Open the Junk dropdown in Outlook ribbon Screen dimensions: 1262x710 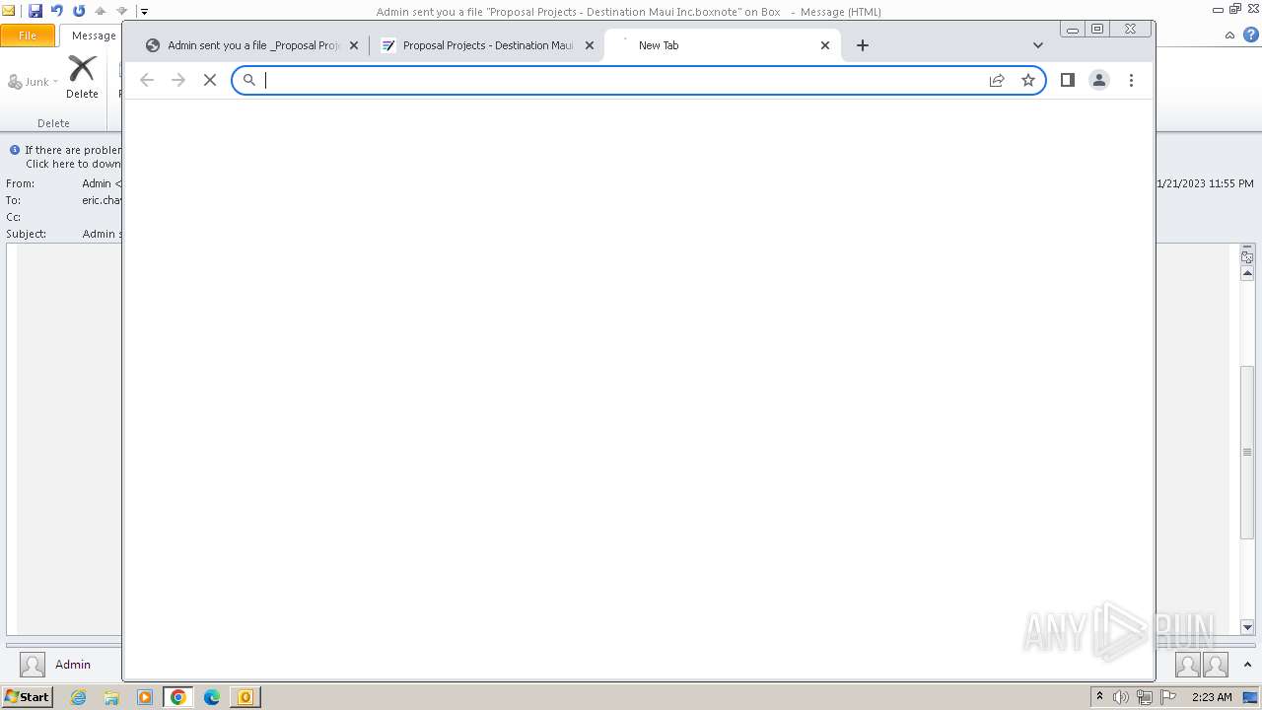tap(34, 82)
